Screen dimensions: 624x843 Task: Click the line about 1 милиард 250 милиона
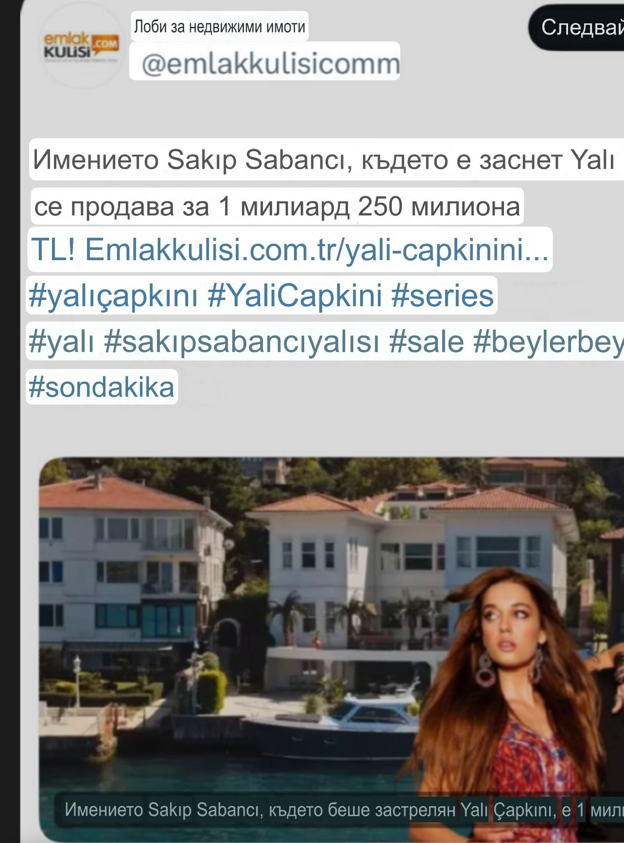[277, 206]
